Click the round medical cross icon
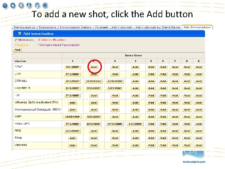Screen dimensions: 225x169 (45, 5)
